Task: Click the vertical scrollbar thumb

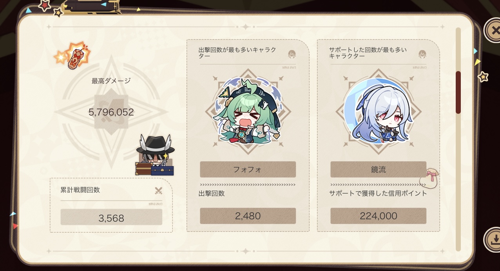Action: click(458, 92)
